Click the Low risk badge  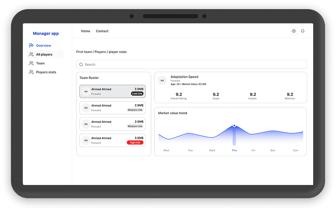tap(137, 94)
